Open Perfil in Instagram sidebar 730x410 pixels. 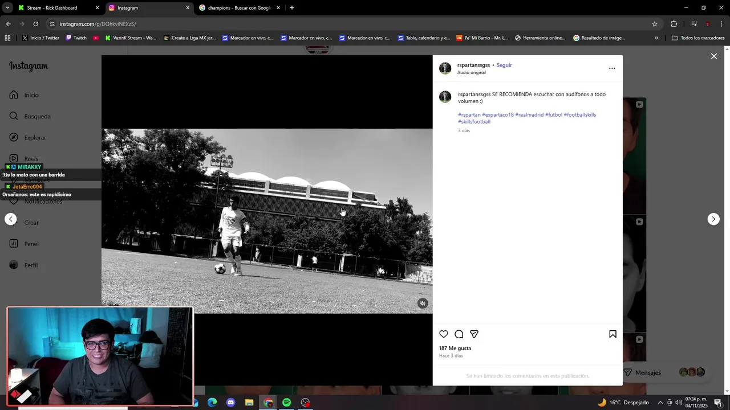pos(24,265)
